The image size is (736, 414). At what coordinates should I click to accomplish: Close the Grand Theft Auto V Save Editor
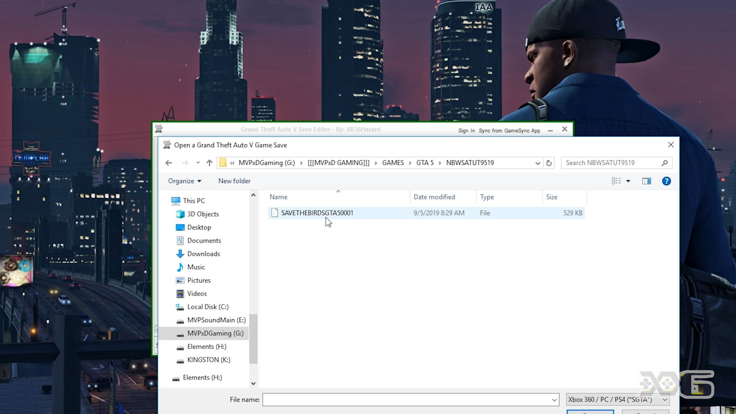tap(565, 129)
